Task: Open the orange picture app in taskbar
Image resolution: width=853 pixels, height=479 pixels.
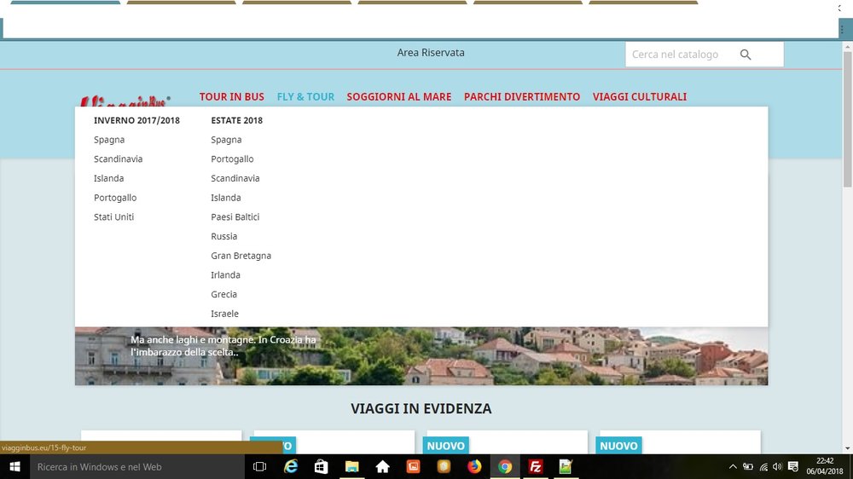Action: point(414,466)
